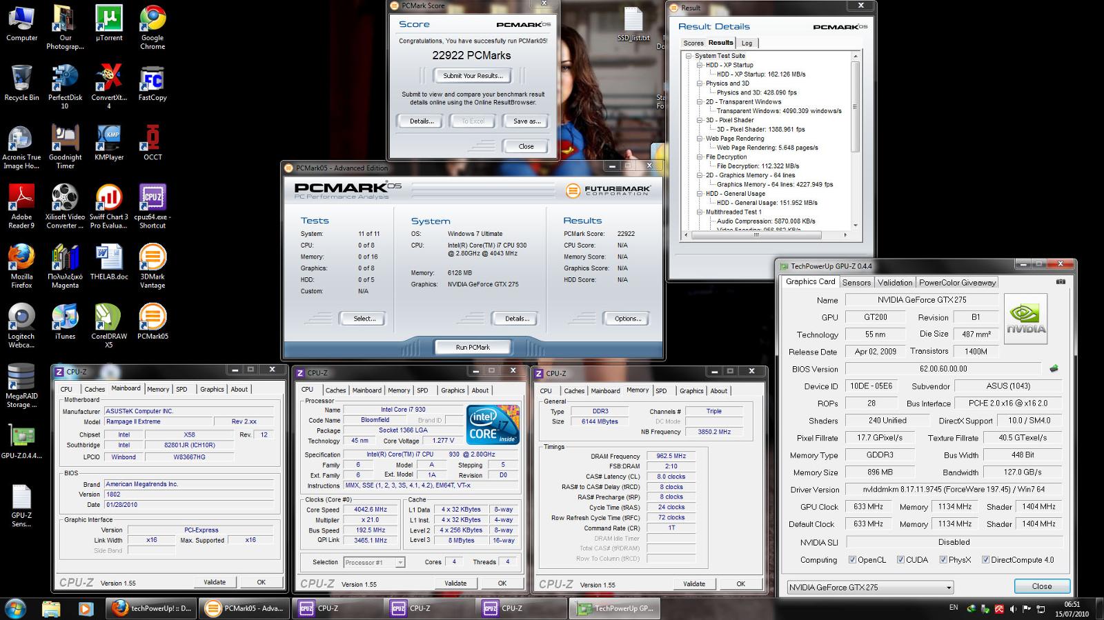This screenshot has width=1104, height=620.
Task: Open iTunes desktop shortcut
Action: tap(65, 322)
